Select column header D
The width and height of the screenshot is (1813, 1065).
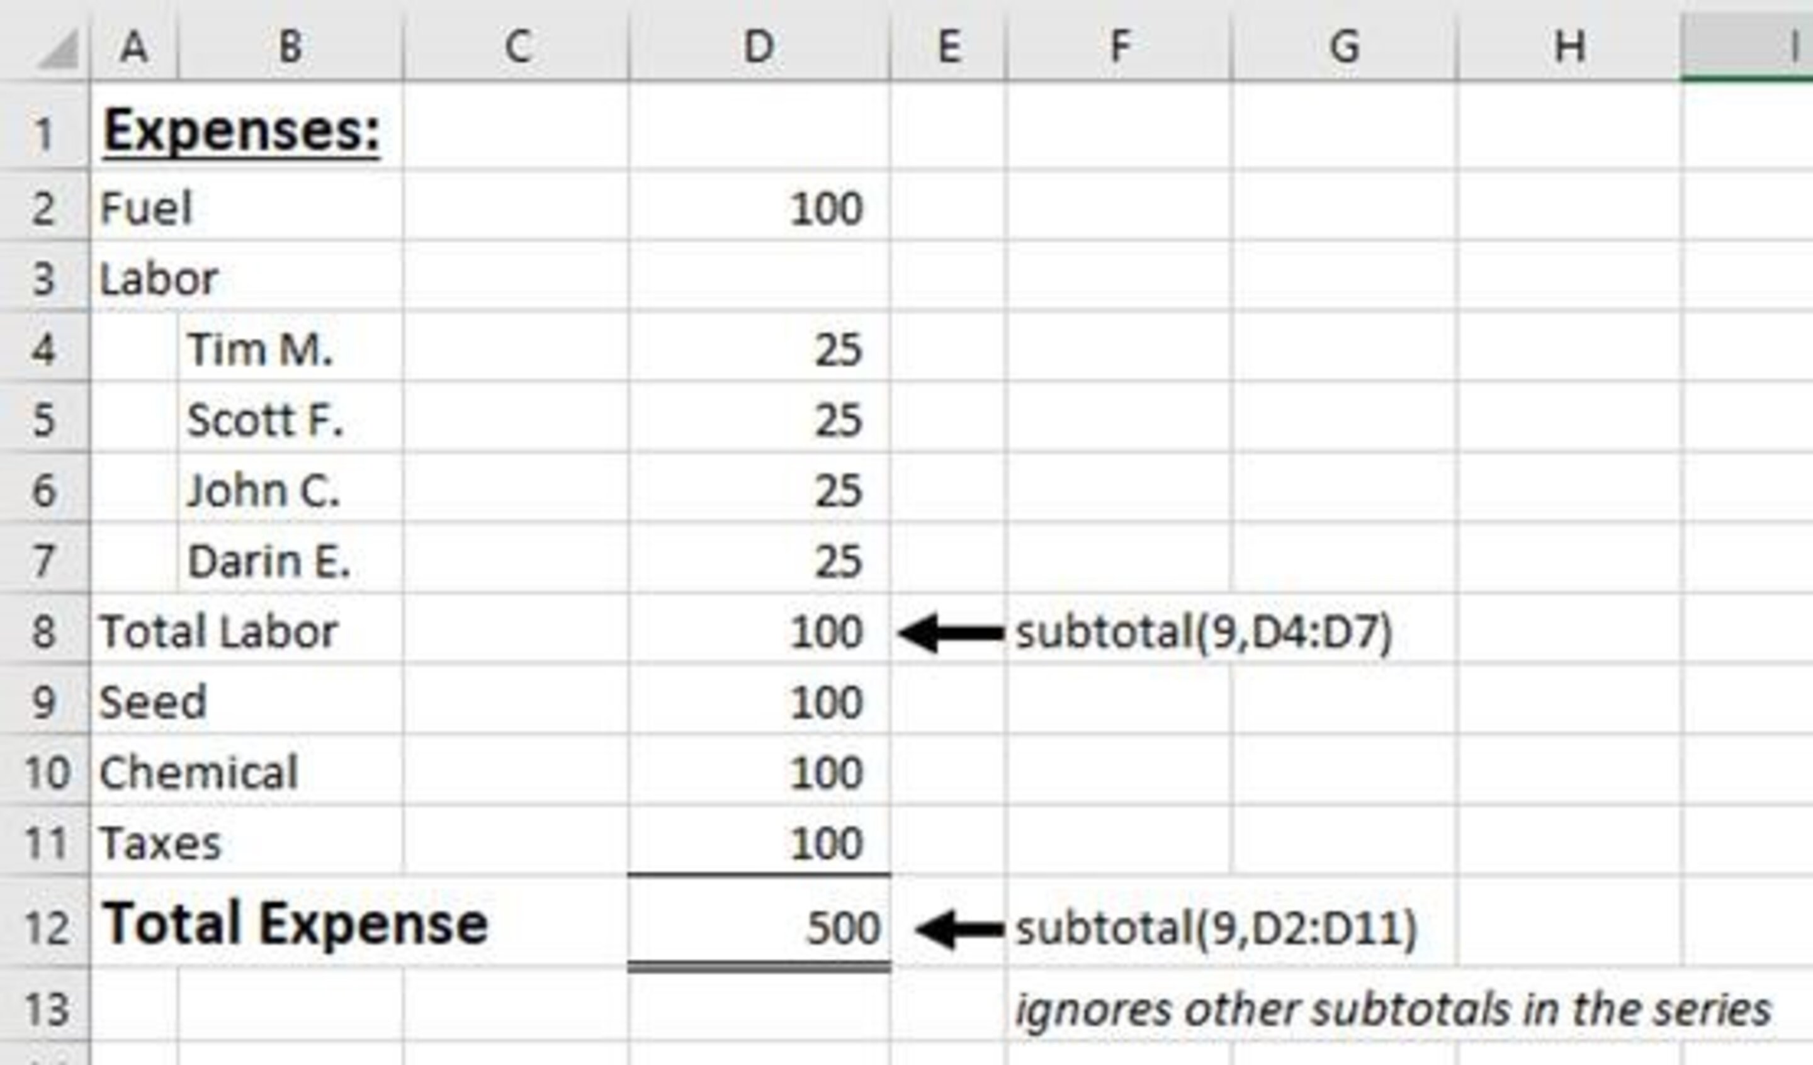[x=755, y=43]
